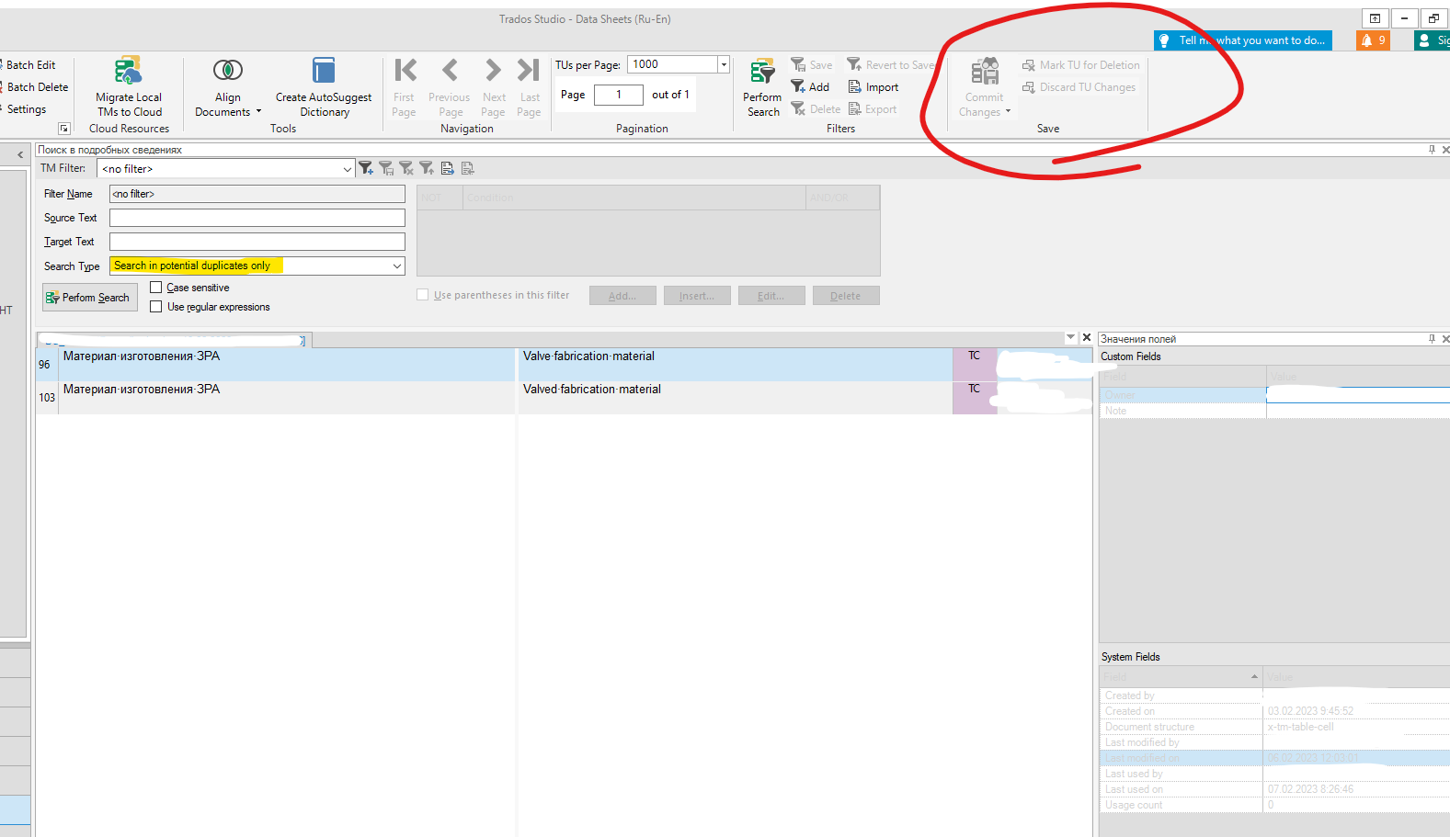This screenshot has width=1450, height=837.
Task: Click 'Last modified on' system field row
Action: [x=1275, y=758]
